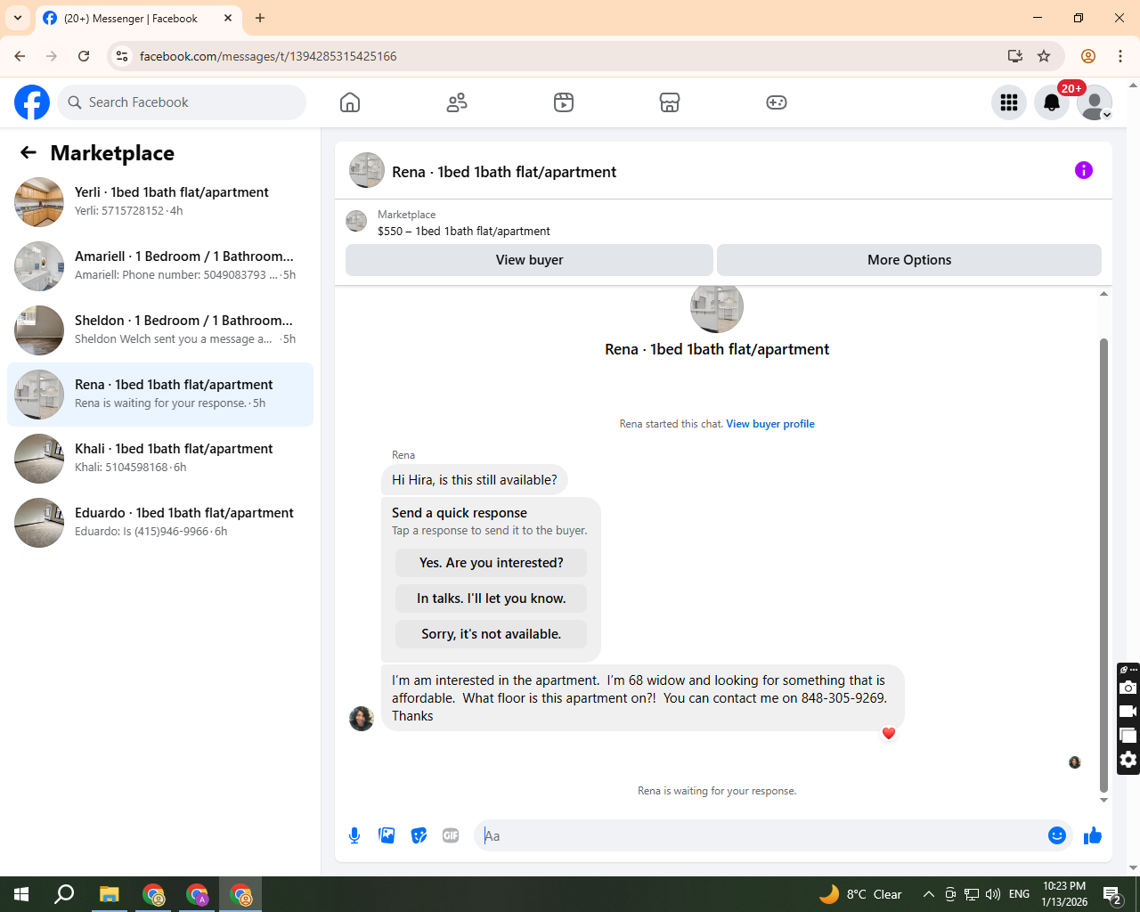Open conversation information purple icon
Image resolution: width=1140 pixels, height=912 pixels.
pyautogui.click(x=1084, y=170)
